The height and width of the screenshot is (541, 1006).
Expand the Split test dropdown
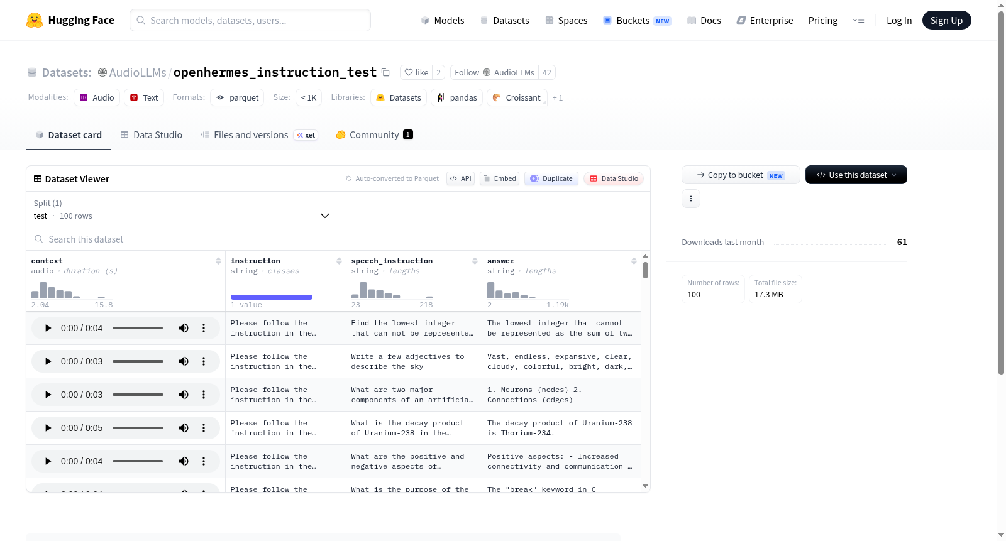[x=182, y=209]
